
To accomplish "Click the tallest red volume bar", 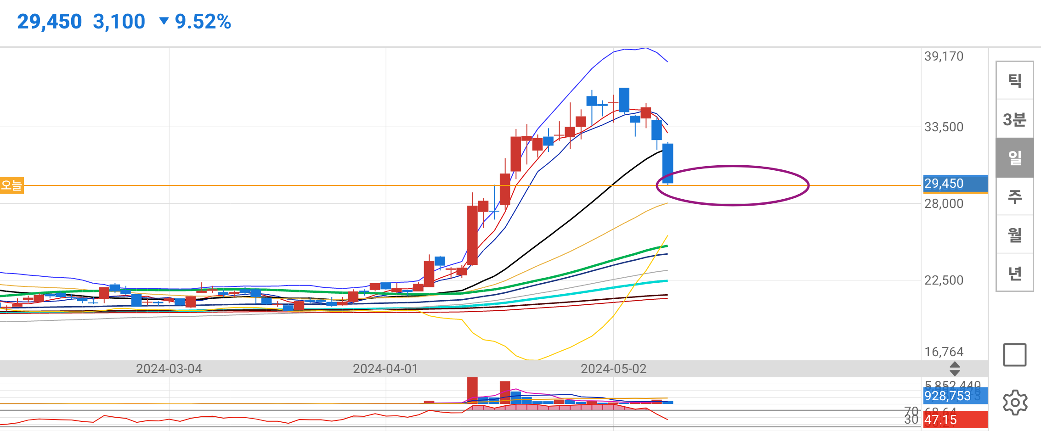I will click(472, 390).
